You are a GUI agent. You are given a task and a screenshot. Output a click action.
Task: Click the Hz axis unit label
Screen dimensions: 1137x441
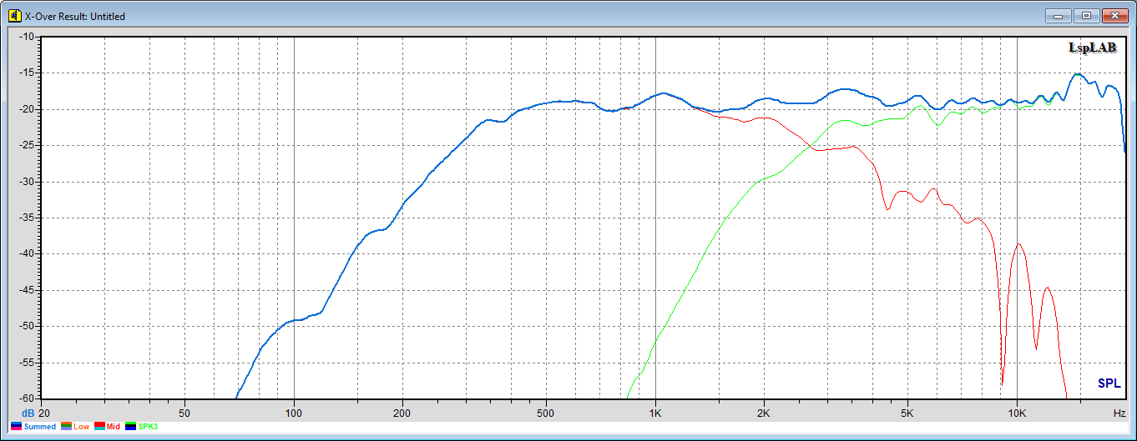click(1119, 413)
